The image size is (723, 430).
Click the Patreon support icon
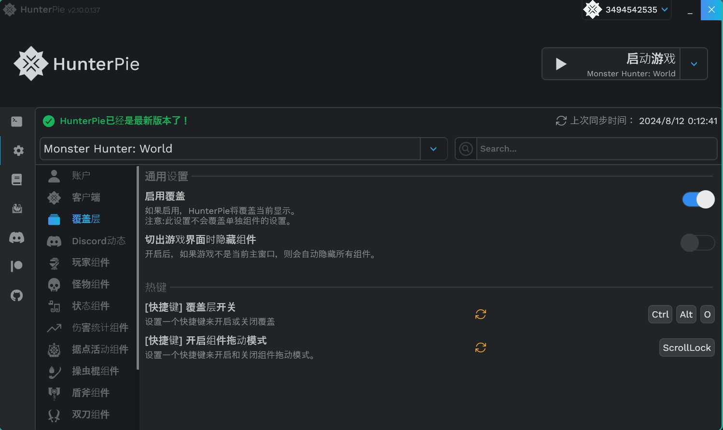(17, 266)
